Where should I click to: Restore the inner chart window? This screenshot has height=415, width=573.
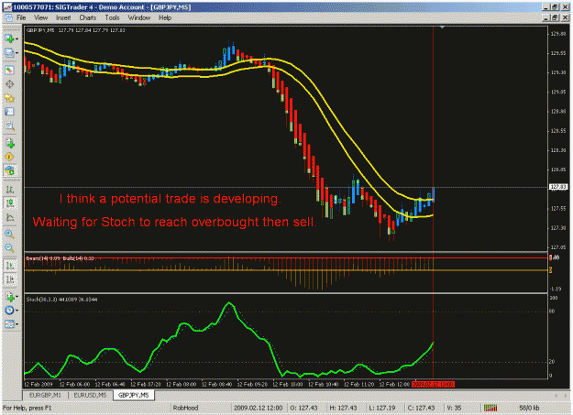(555, 17)
